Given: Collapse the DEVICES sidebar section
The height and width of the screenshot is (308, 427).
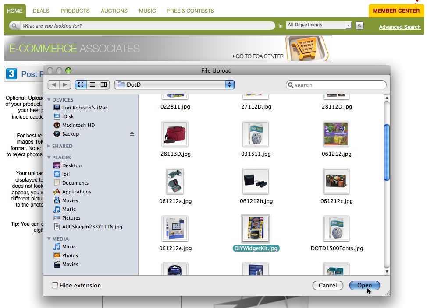Looking at the screenshot, I should pos(49,100).
